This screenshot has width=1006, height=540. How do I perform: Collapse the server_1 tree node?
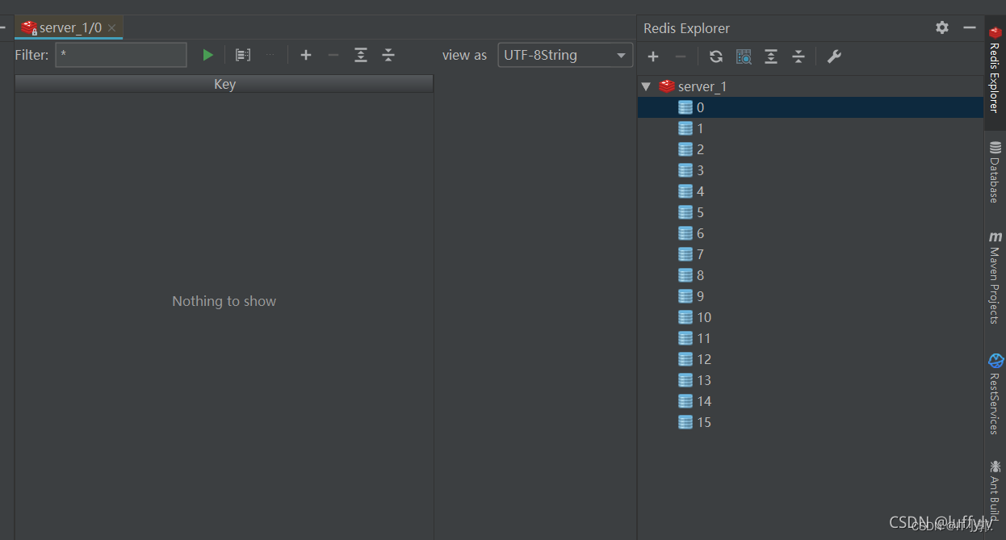tap(646, 86)
